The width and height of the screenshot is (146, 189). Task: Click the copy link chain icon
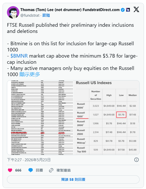pos(51,170)
